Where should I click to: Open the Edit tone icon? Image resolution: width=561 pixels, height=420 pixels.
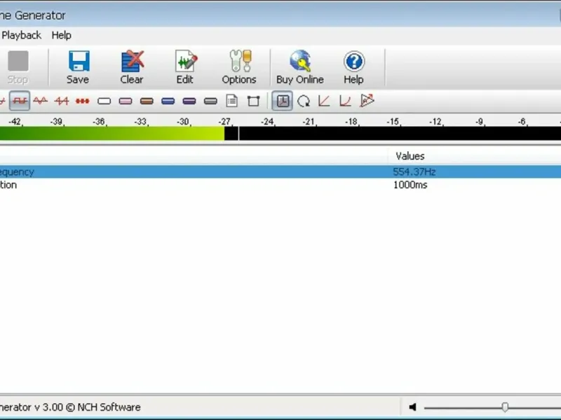click(x=186, y=61)
